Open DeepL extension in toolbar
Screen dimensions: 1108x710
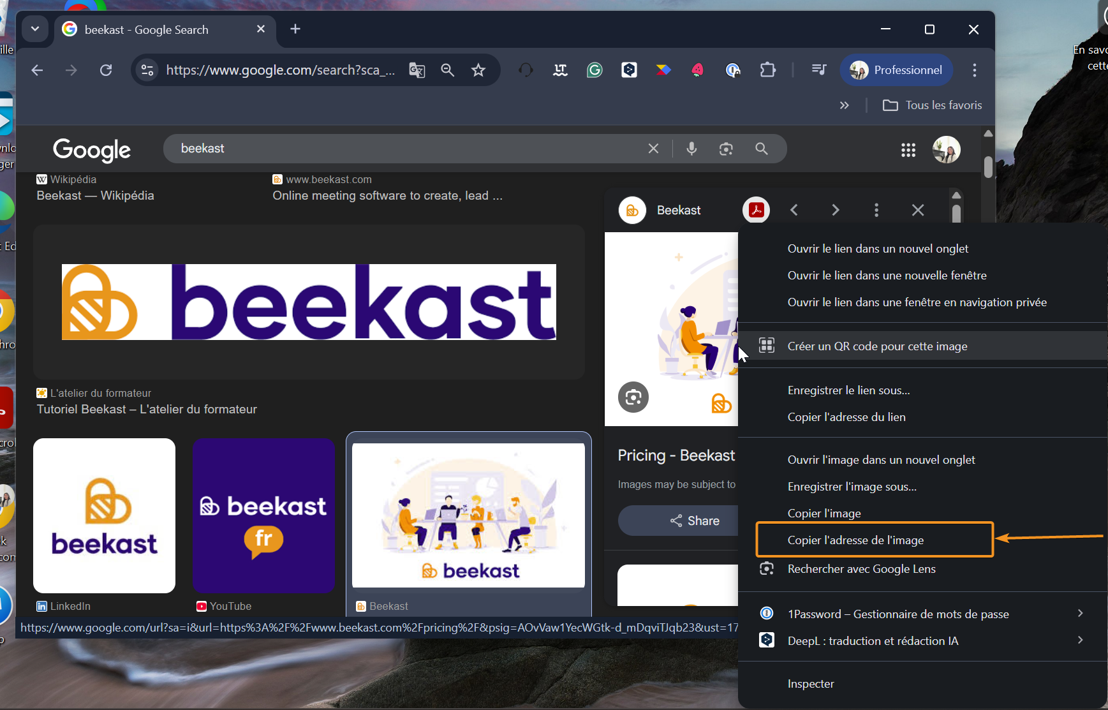[629, 70]
